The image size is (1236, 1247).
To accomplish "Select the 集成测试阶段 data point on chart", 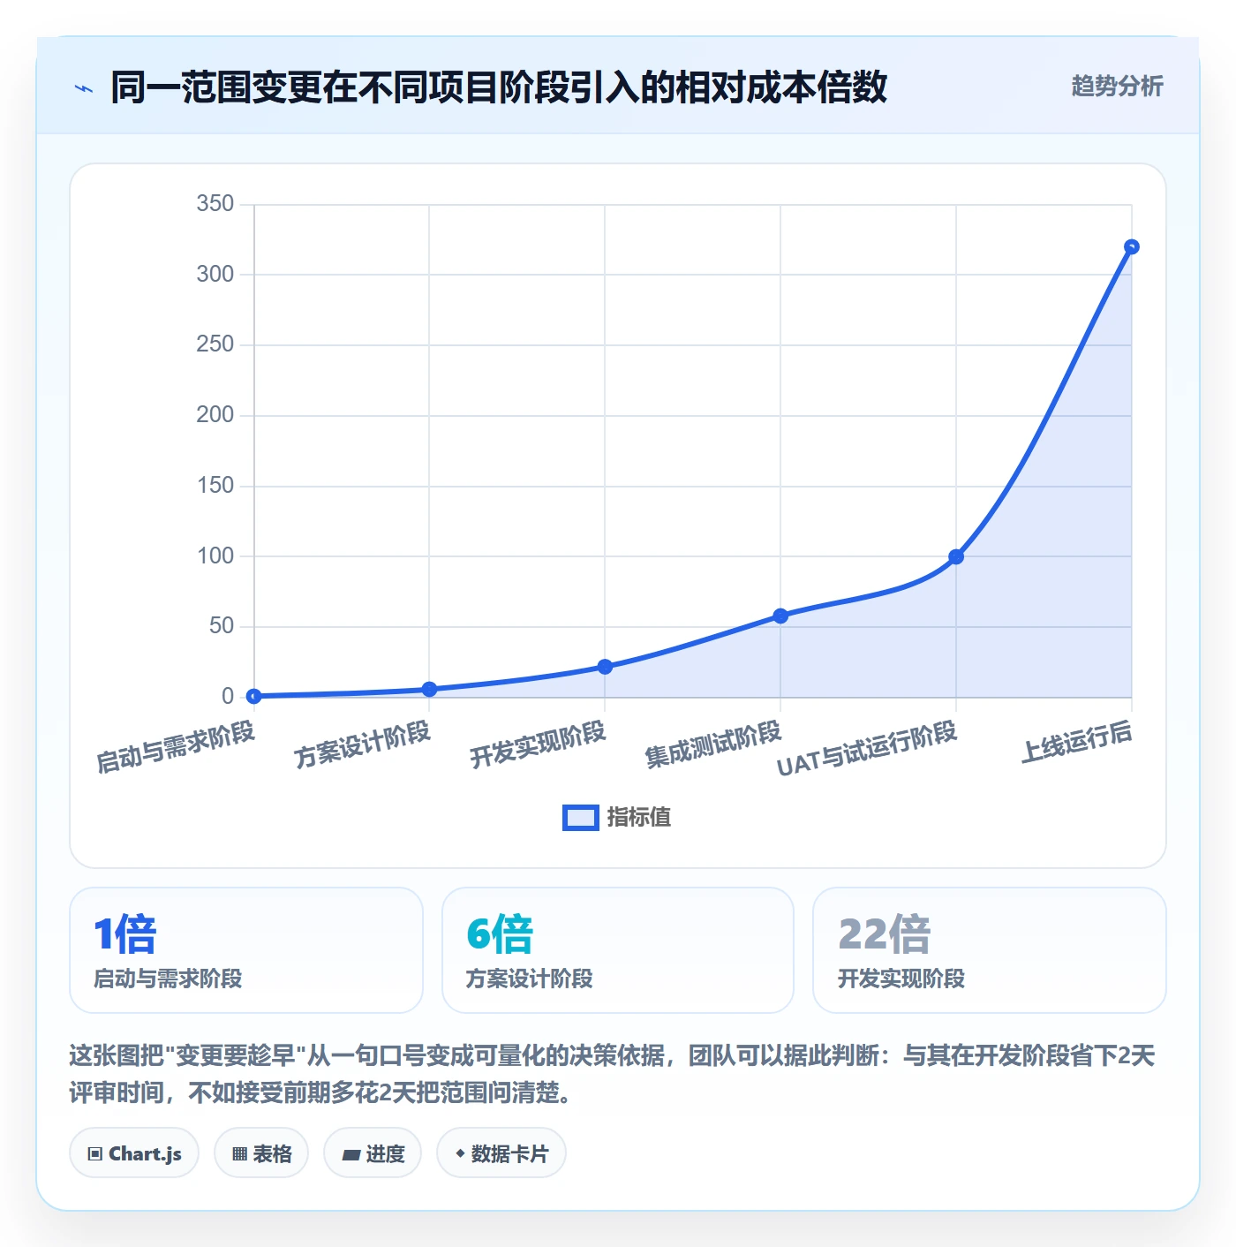I will [780, 616].
